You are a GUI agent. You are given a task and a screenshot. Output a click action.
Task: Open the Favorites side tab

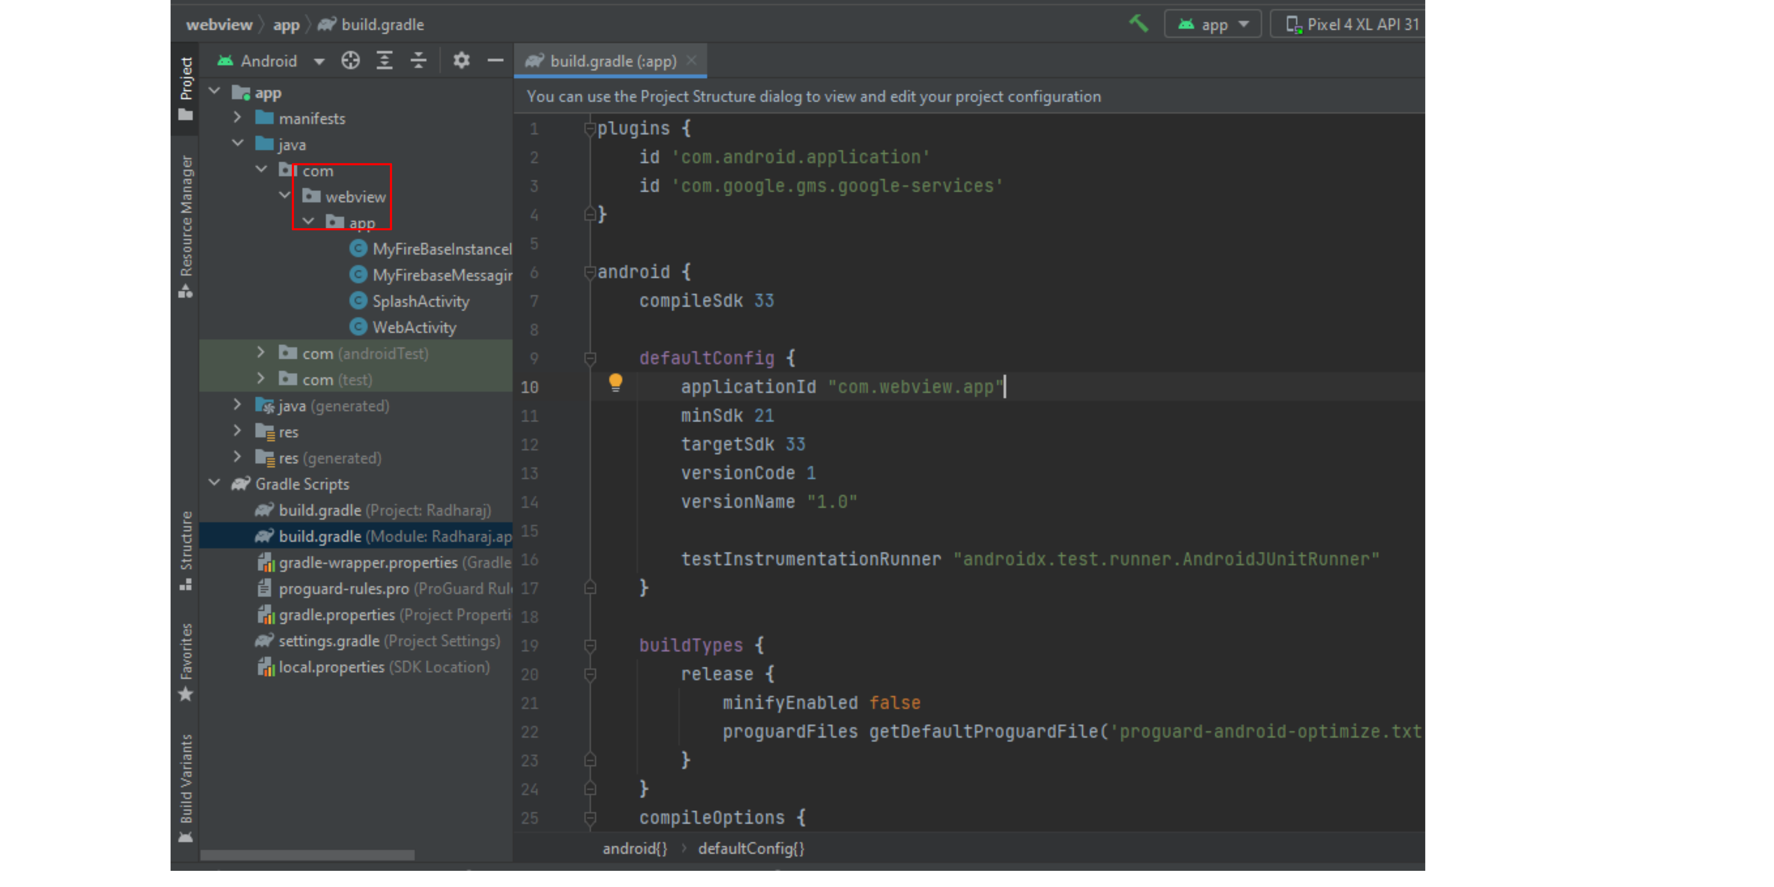click(186, 662)
